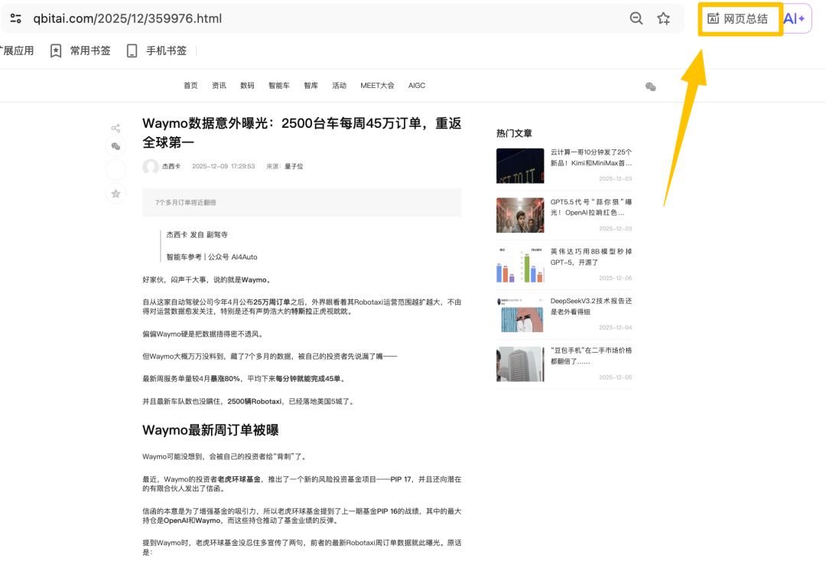Open the thumbnail for GPT5.5代号 article
The image size is (826, 568).
(x=520, y=215)
